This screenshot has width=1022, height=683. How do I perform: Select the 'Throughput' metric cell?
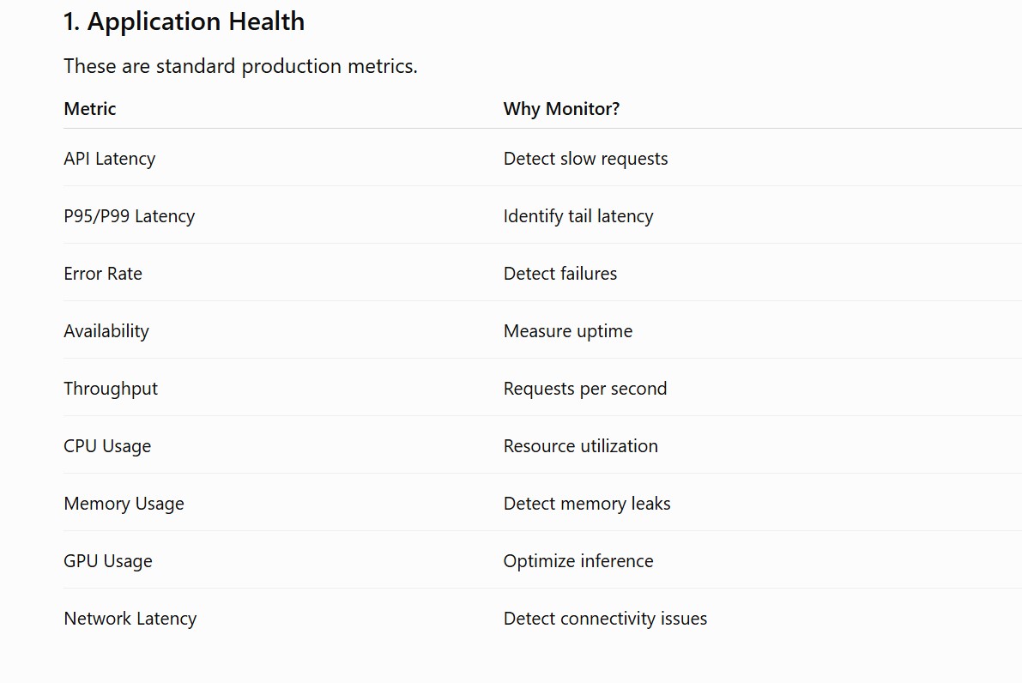click(111, 389)
